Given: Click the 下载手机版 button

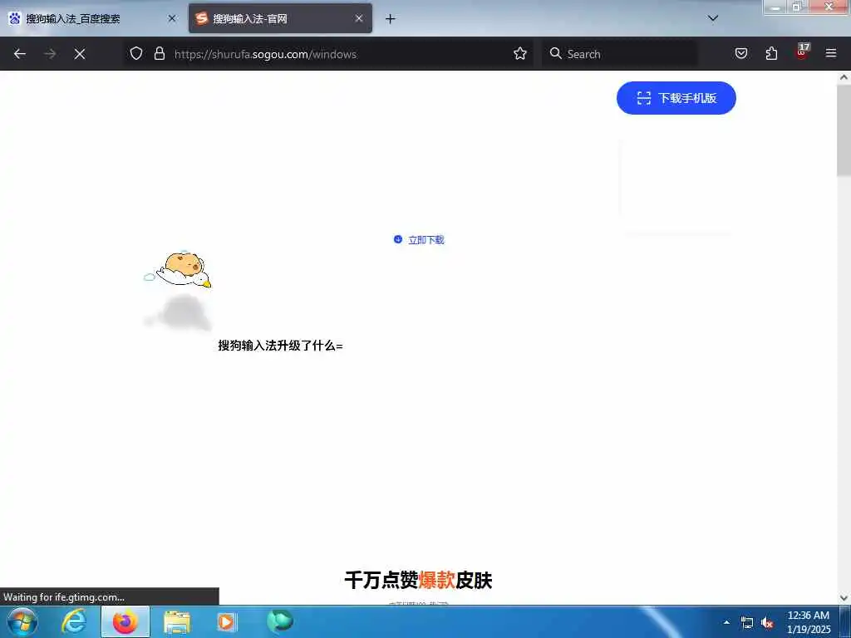Looking at the screenshot, I should tap(676, 98).
